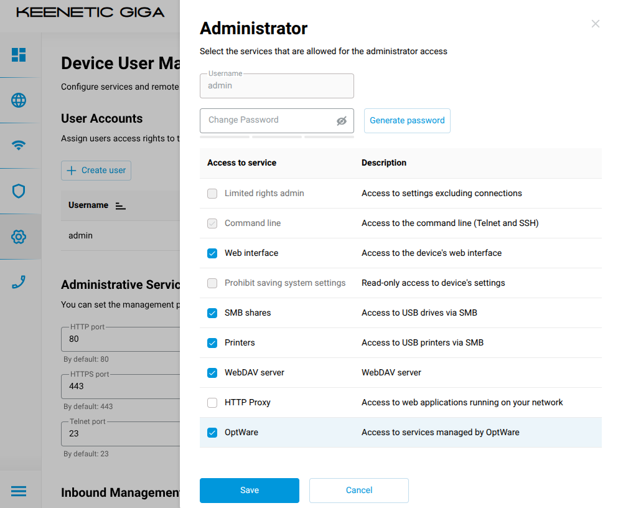
Task: Uncheck the OptWare access checkbox
Action: pyautogui.click(x=212, y=433)
